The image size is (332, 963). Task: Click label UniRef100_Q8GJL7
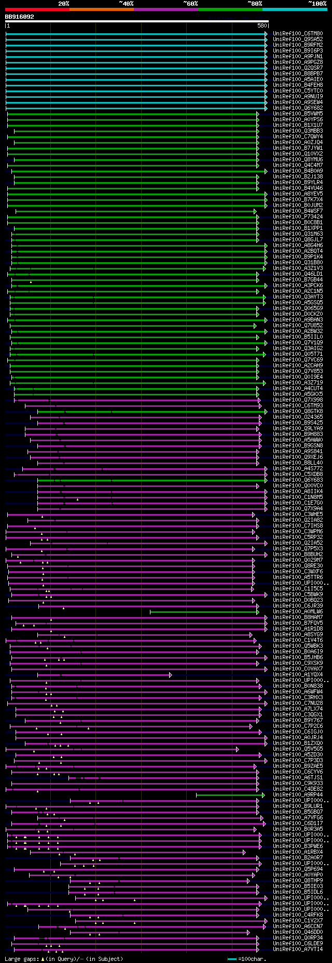coord(298,240)
